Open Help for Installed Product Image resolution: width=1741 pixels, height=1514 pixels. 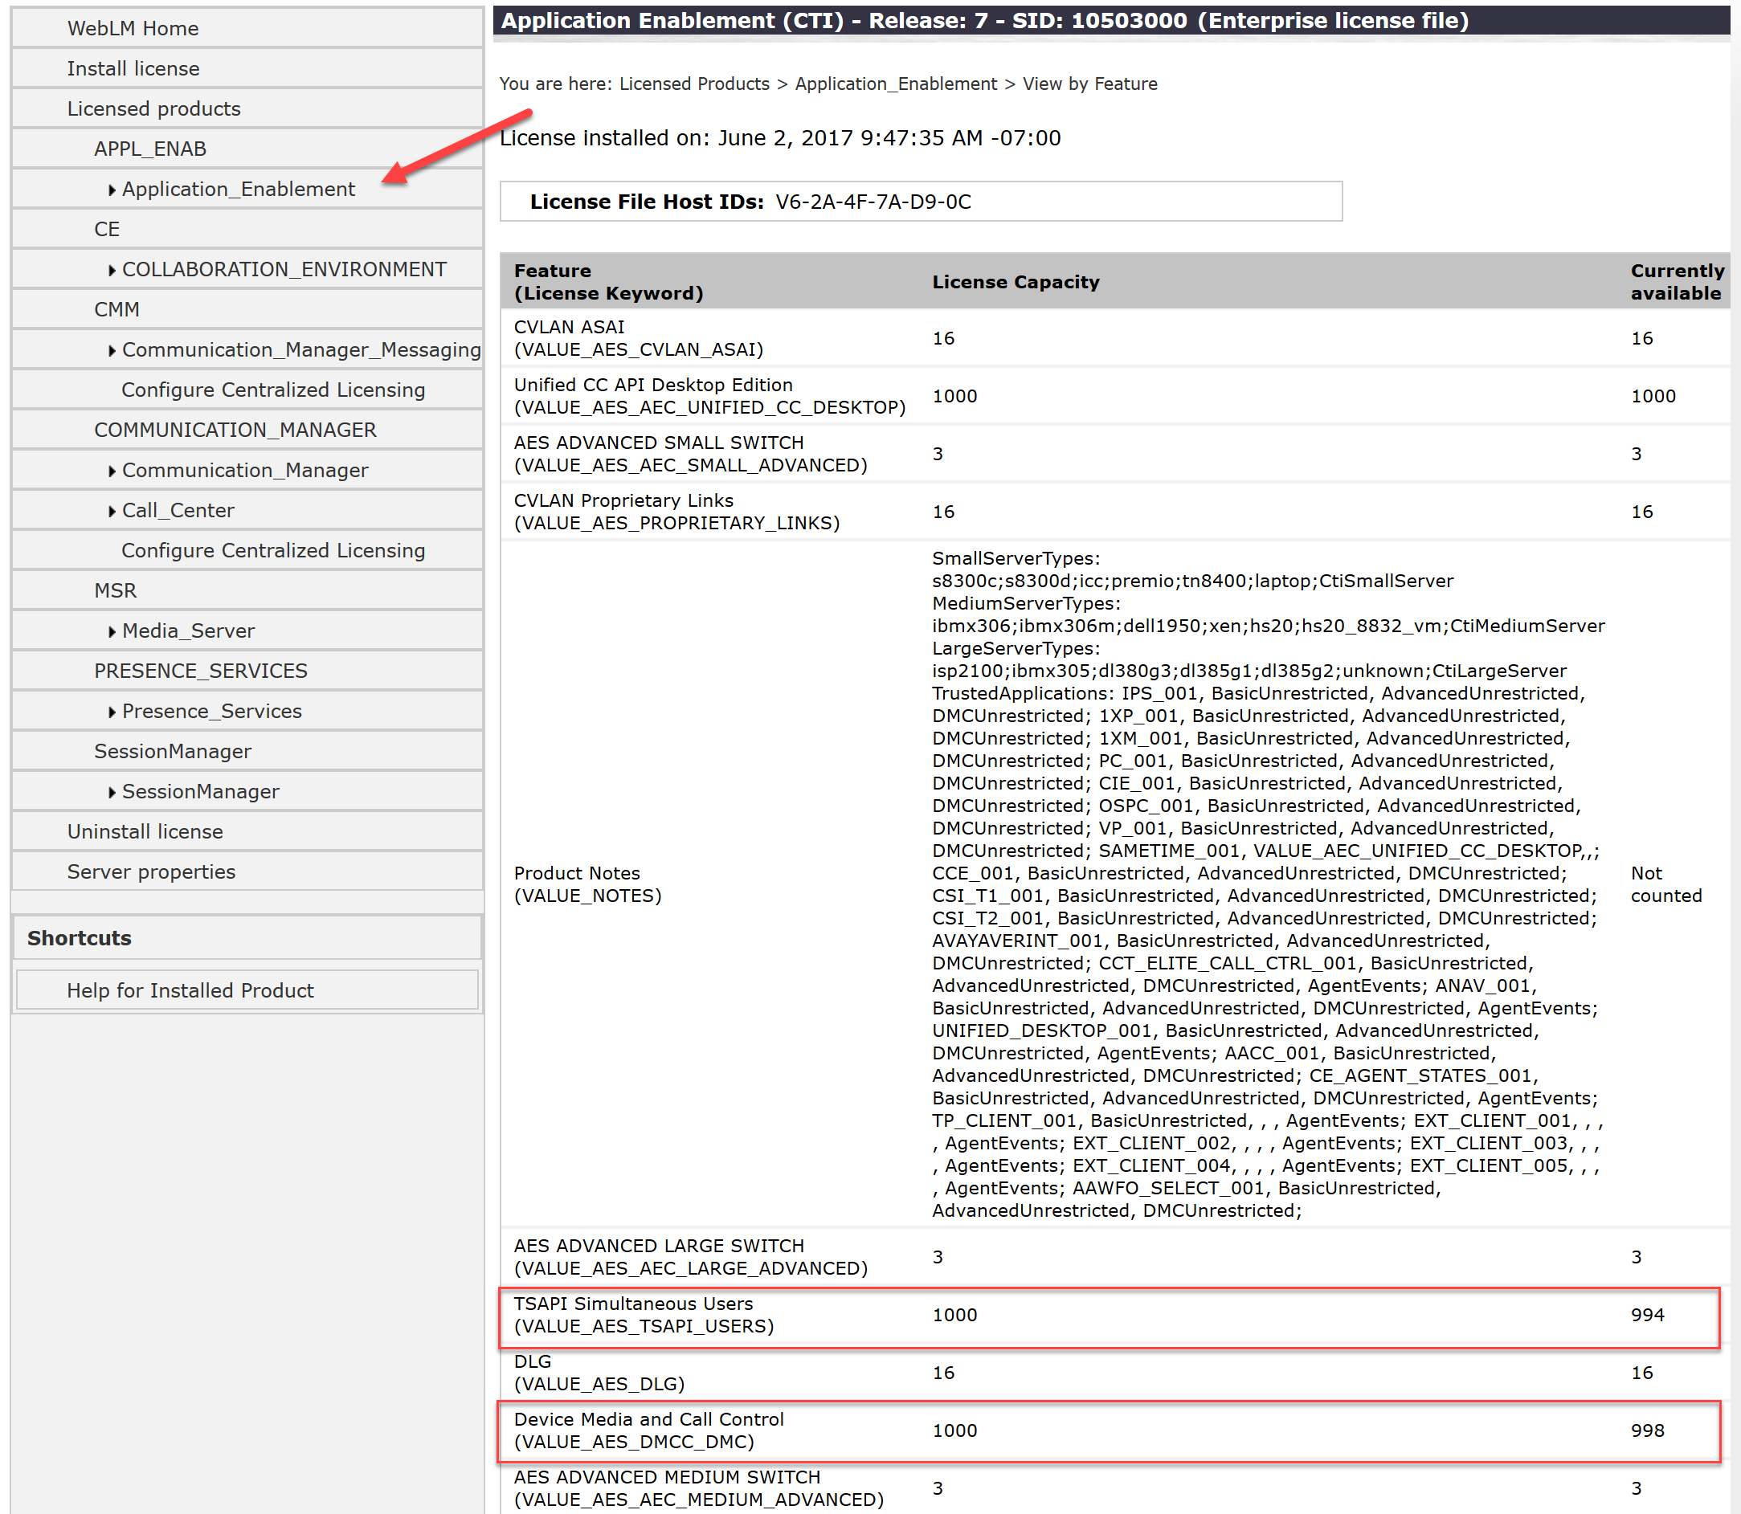point(190,990)
